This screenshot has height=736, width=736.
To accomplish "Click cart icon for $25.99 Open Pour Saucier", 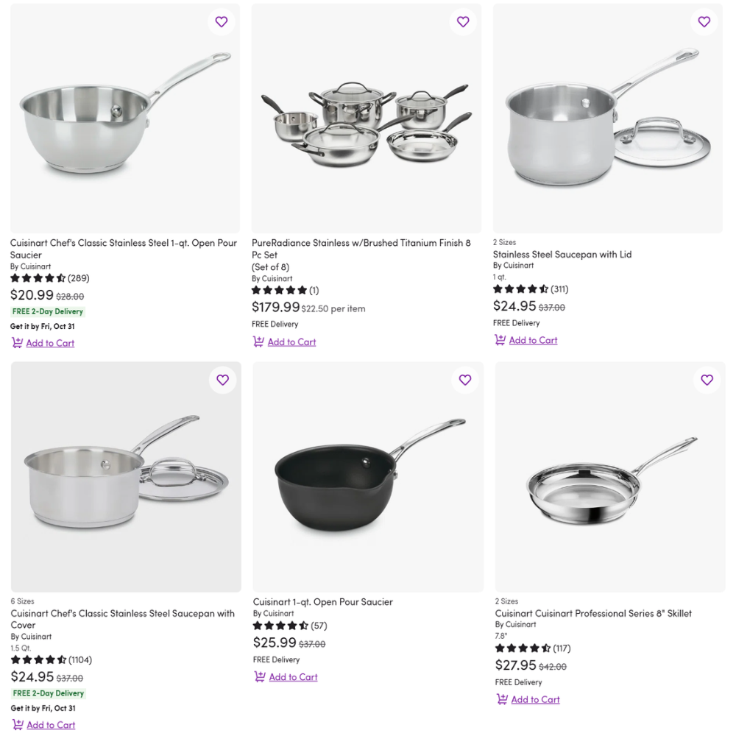I will 260,677.
